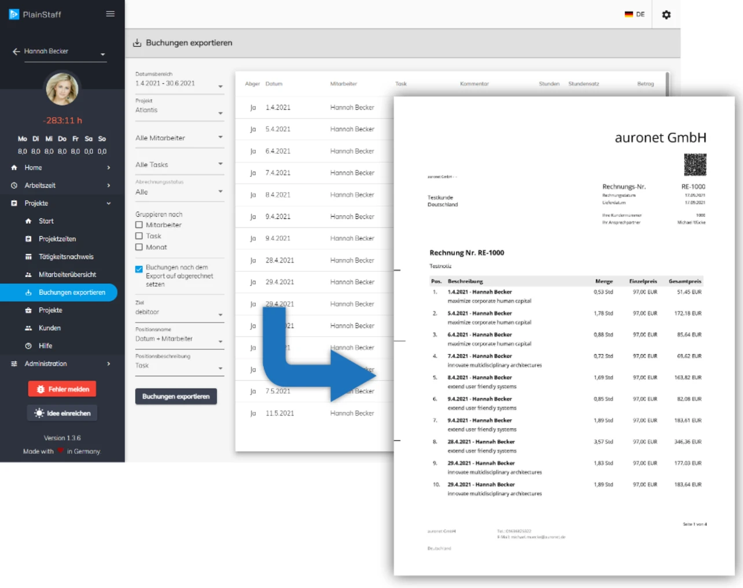Collapse the Projekte menu chevron
This screenshot has width=743, height=588.
click(109, 204)
